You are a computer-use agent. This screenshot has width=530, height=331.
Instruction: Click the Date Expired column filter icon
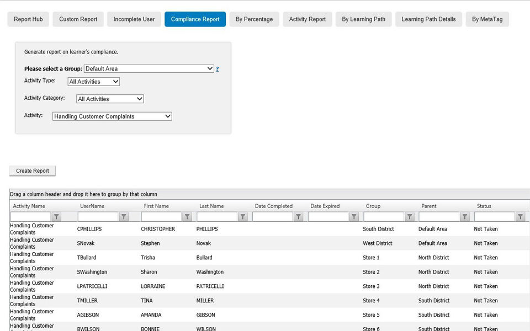click(354, 216)
